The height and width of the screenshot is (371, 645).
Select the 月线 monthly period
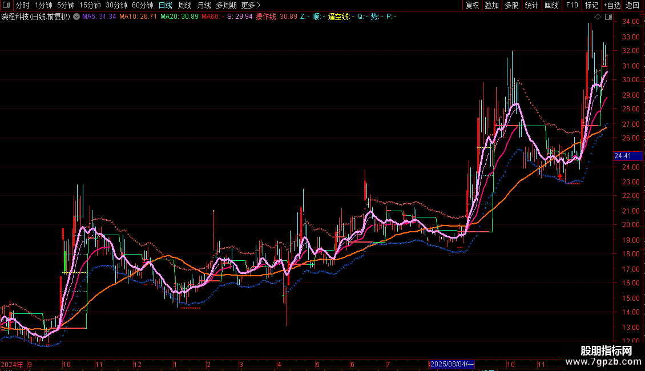coord(204,5)
